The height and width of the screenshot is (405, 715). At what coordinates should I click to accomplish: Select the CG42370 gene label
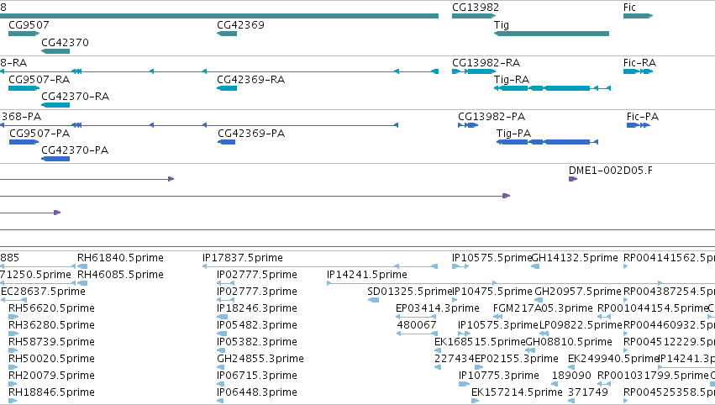[65, 42]
